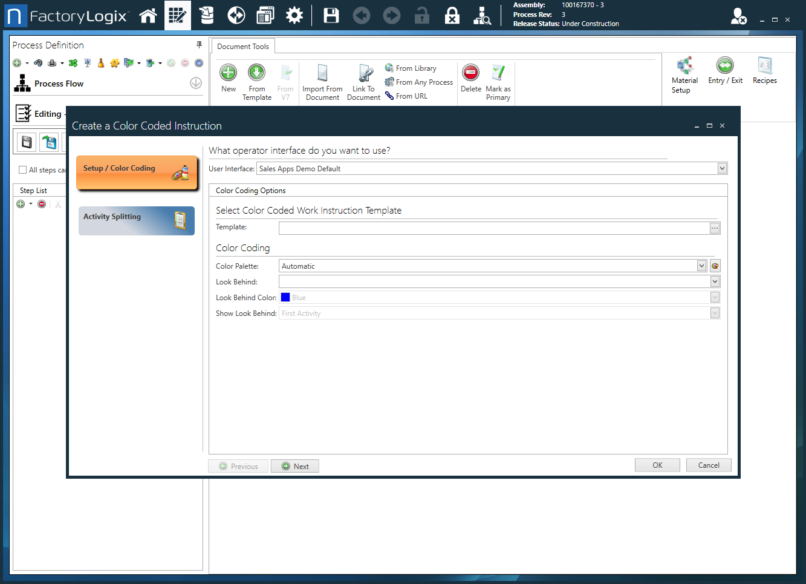The height and width of the screenshot is (584, 806).
Task: Pin the Process Definition panel
Action: 199,45
